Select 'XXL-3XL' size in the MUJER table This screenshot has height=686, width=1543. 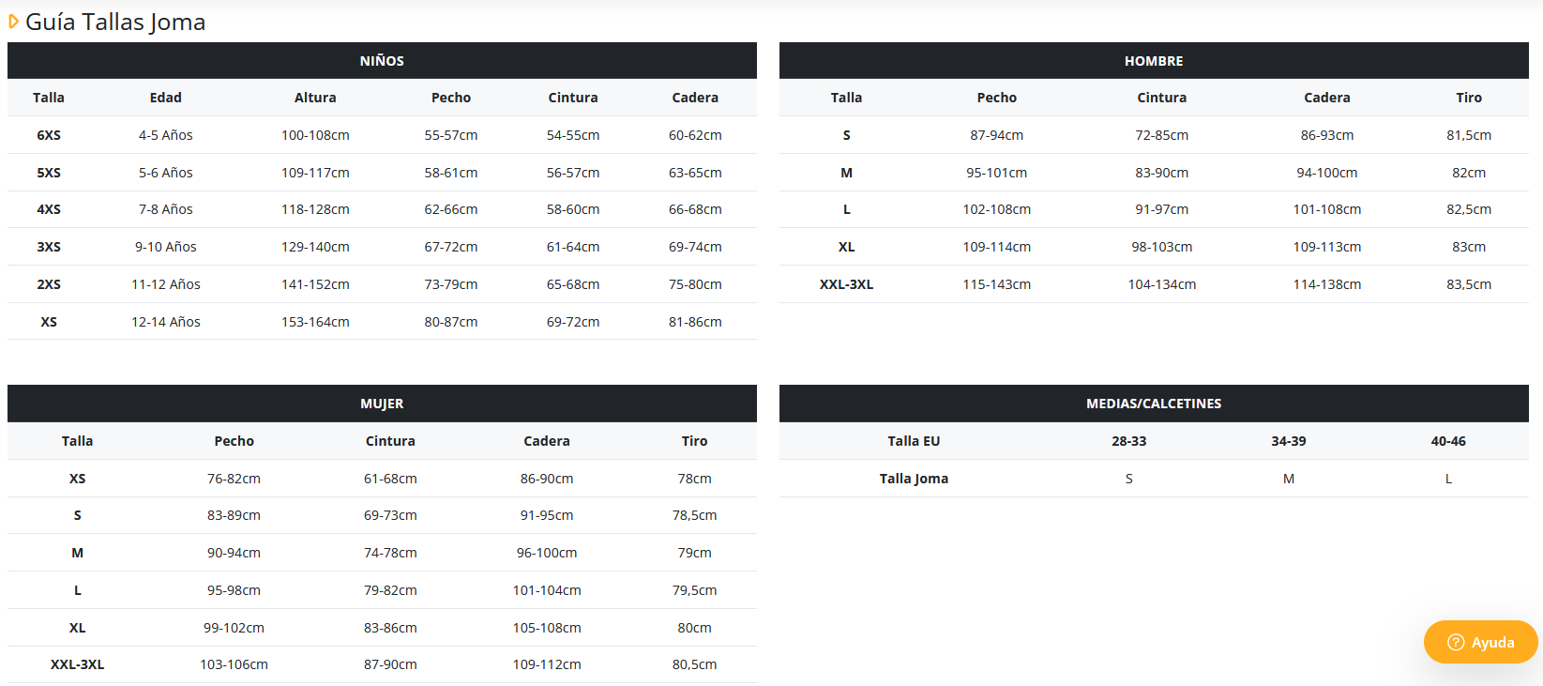click(x=77, y=664)
